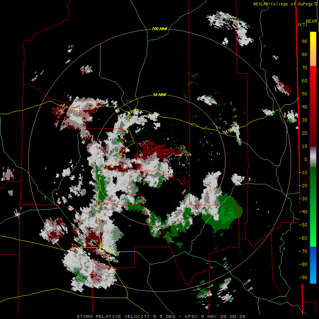Select the -40 tick label
This screenshot has width=319, height=319.
click(303, 212)
